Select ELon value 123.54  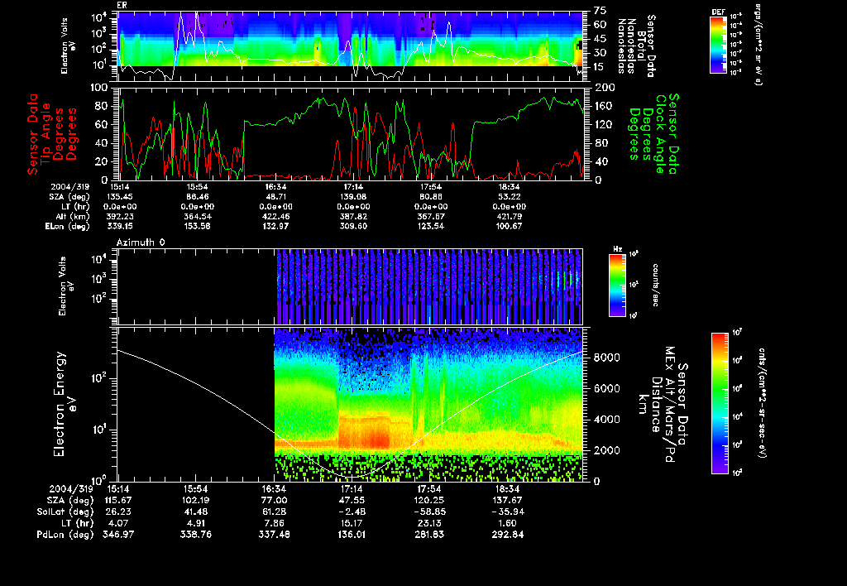431,227
